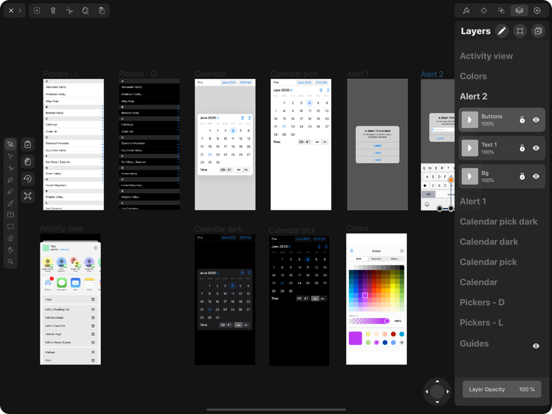Select the Rectangle shape tool
The width and height of the screenshot is (552, 414).
(x=10, y=226)
